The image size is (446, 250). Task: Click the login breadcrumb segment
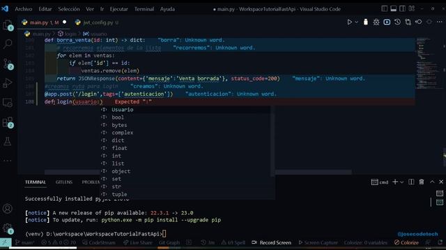tap(67, 34)
